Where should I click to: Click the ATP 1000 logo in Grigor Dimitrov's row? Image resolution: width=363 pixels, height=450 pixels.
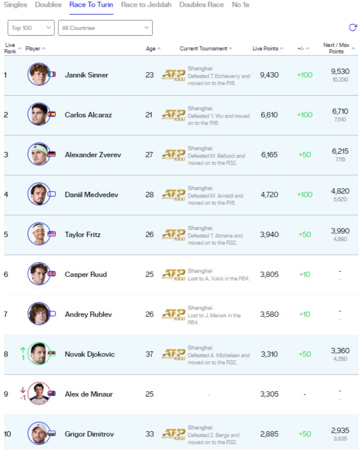[174, 434]
